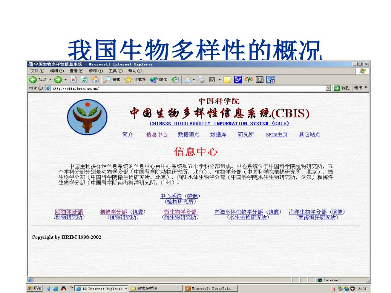Screen dimensions: 391x293
Task: Open the 内陆水体生物学分部 link
Action: point(239,212)
